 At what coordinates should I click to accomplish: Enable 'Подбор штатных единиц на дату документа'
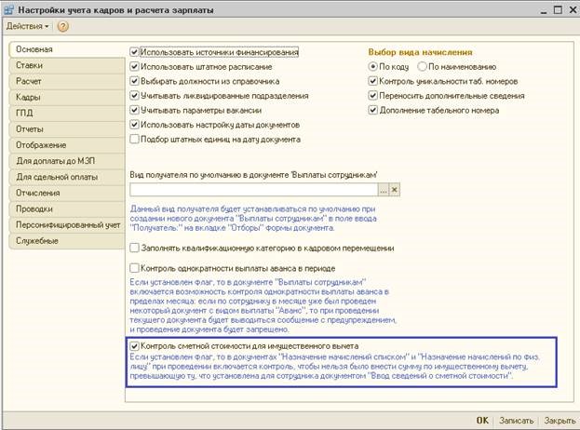pyautogui.click(x=137, y=139)
